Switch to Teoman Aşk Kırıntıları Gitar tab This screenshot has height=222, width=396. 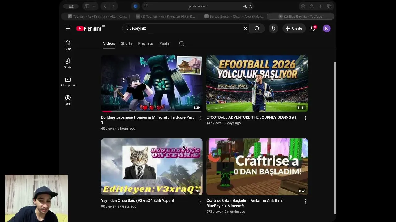click(x=165, y=16)
